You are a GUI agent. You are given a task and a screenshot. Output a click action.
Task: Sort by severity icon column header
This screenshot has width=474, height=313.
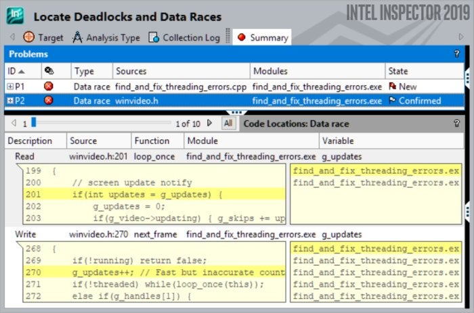point(56,71)
